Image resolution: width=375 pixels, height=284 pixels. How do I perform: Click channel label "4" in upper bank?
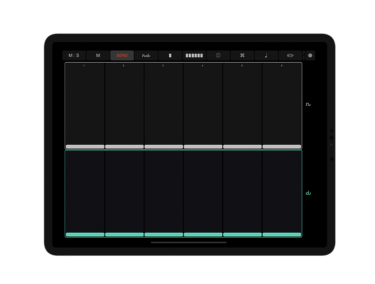(202, 65)
